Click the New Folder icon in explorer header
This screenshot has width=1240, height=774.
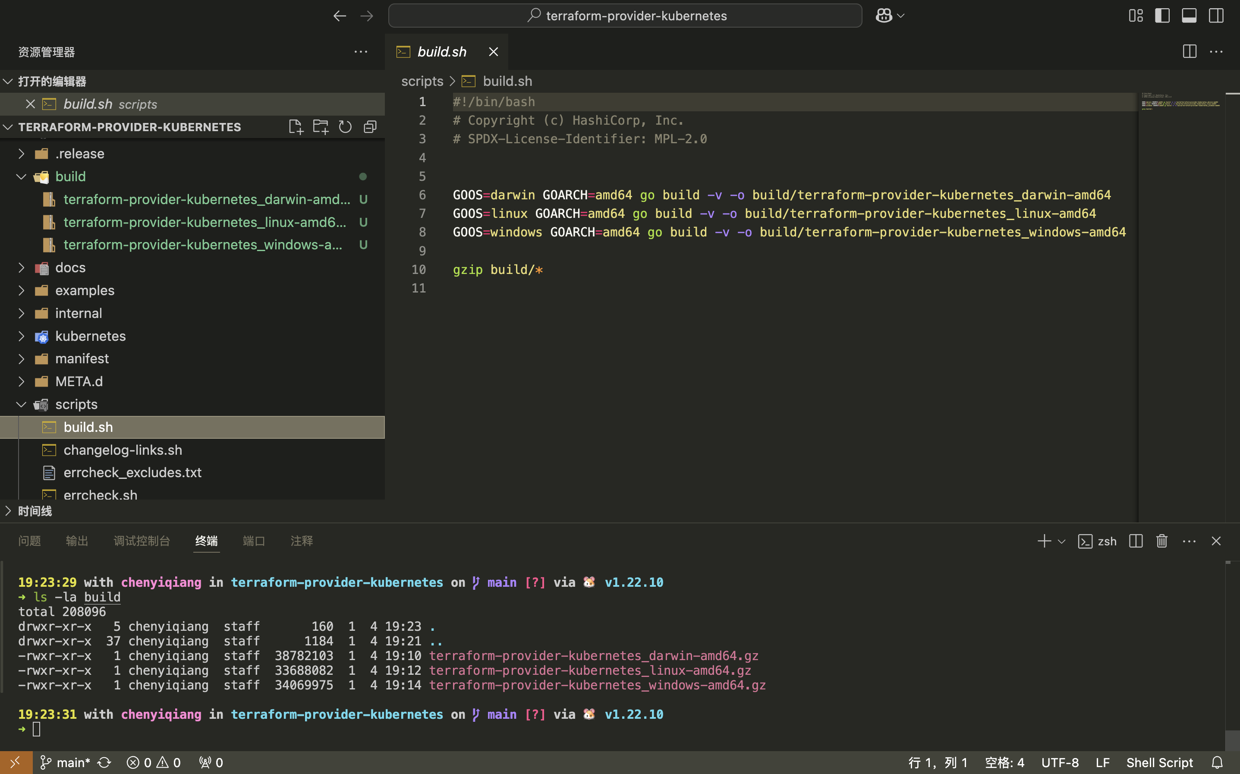pos(321,127)
